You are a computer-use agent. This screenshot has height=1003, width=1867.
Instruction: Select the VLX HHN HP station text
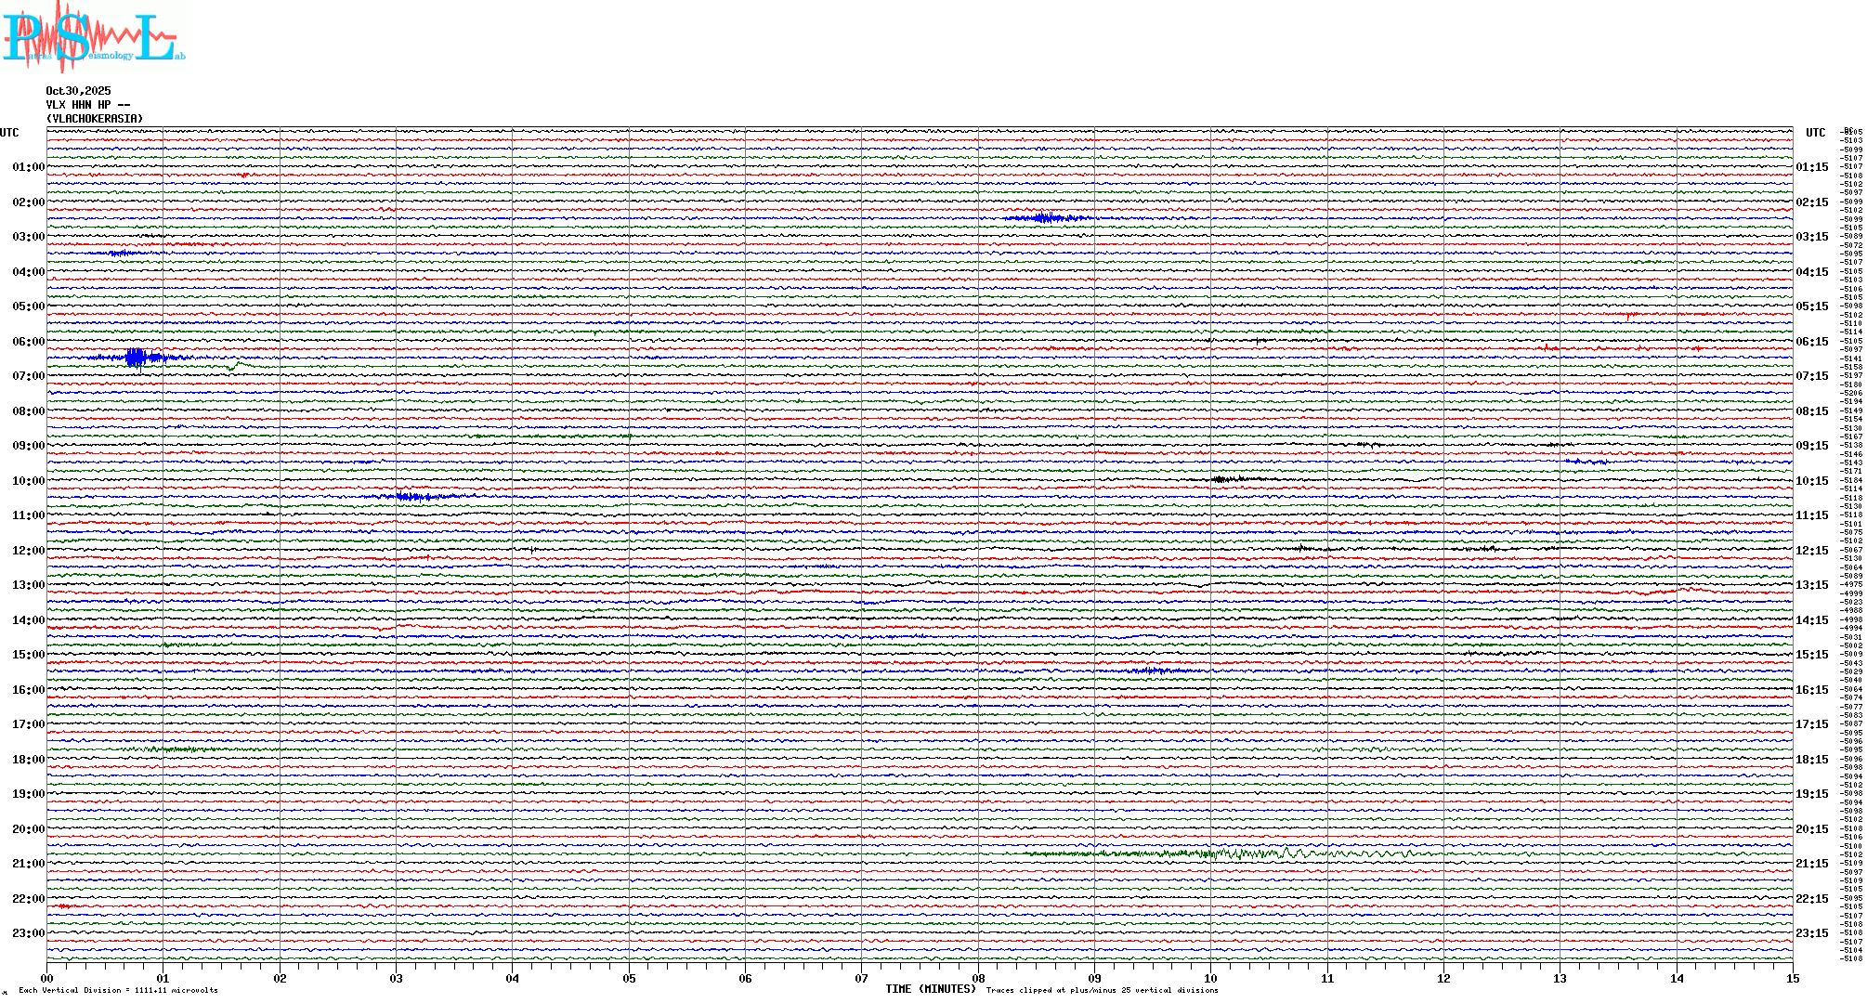pyautogui.click(x=87, y=105)
